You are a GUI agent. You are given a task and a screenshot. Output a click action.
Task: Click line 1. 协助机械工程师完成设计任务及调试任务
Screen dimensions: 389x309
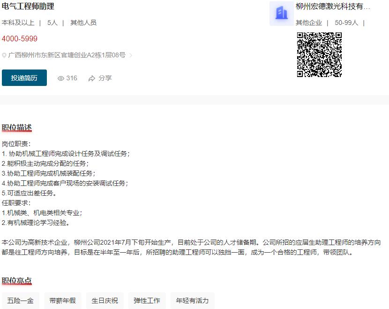click(66, 154)
